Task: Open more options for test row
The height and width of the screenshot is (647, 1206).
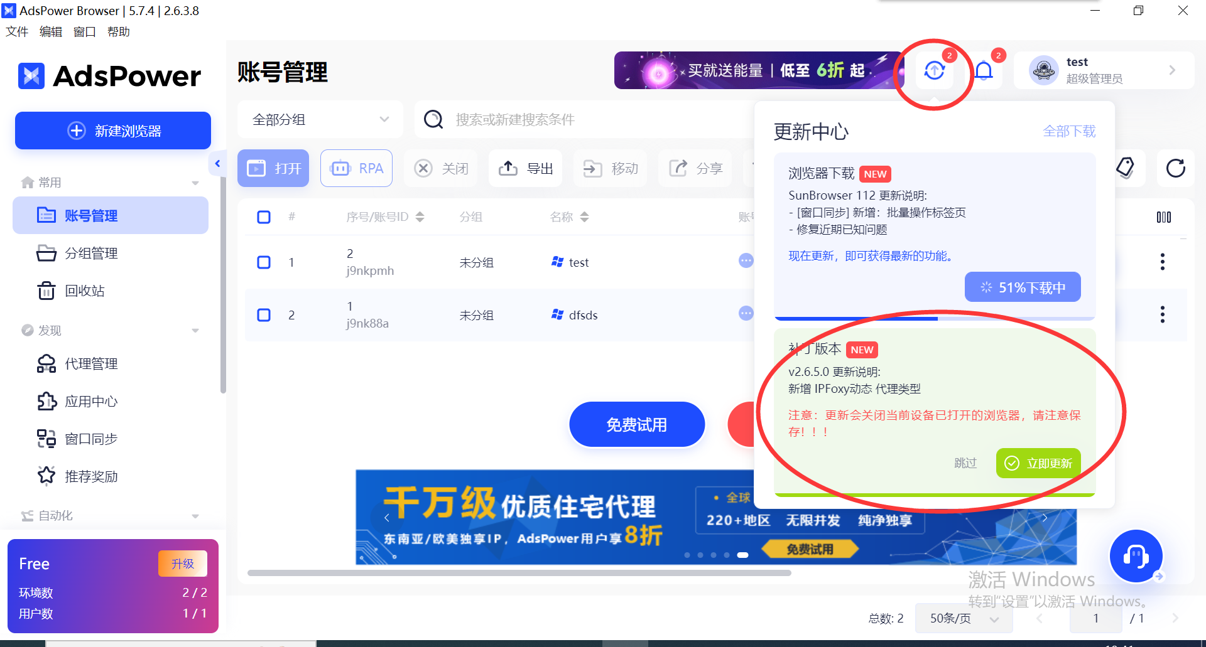Action: tap(1163, 262)
